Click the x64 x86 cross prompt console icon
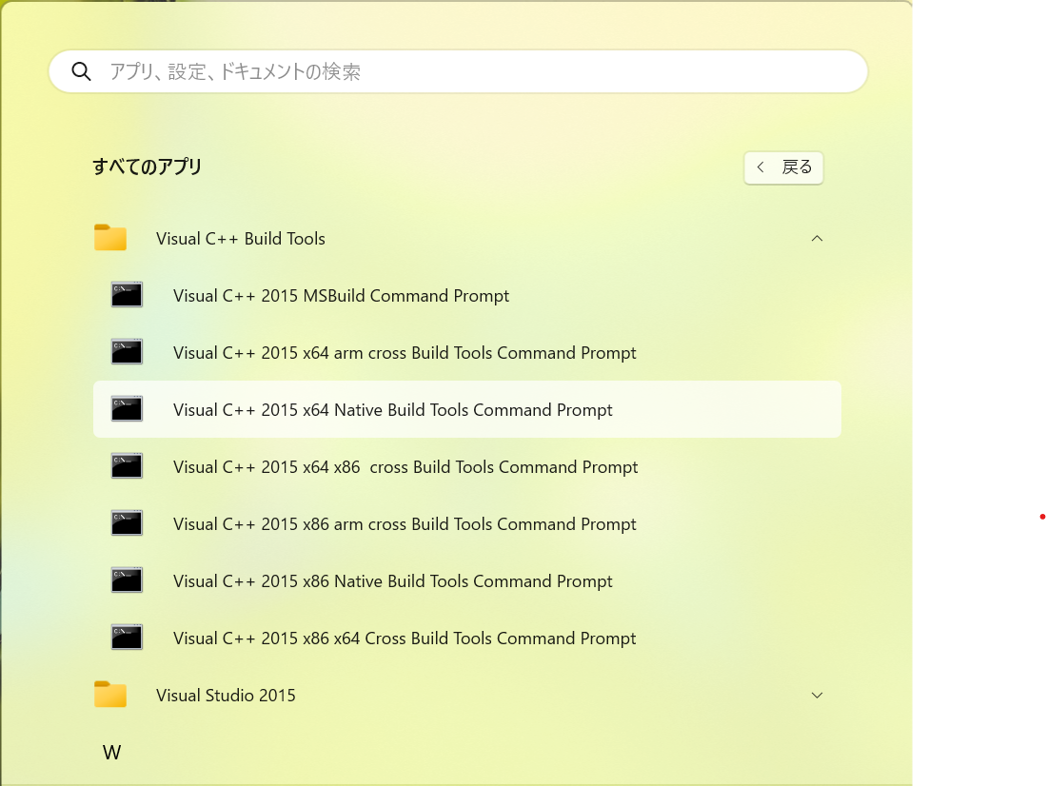Viewport: 1047px width, 786px height. [x=127, y=466]
